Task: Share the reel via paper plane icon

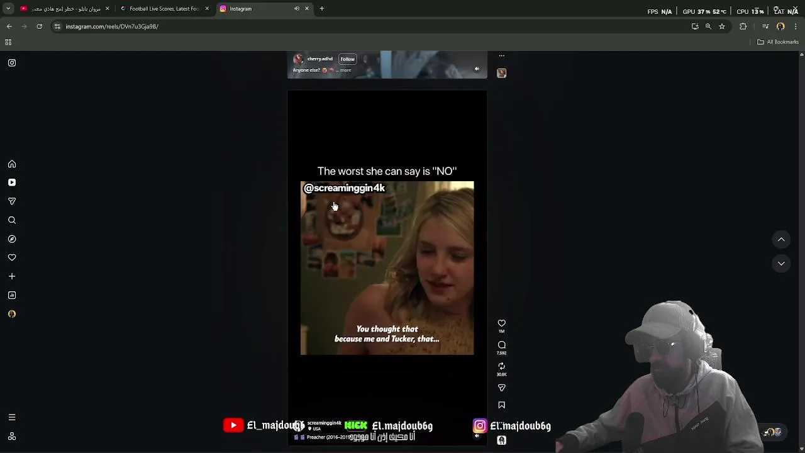Action: [501, 388]
